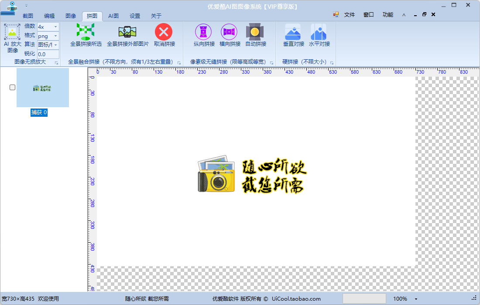This screenshot has width=480, height=305.
Task: Click 全景拼接外部图片 icon
Action: point(127,32)
